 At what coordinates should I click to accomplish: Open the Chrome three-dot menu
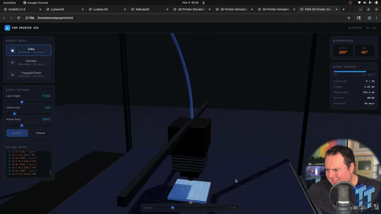[x=376, y=18]
